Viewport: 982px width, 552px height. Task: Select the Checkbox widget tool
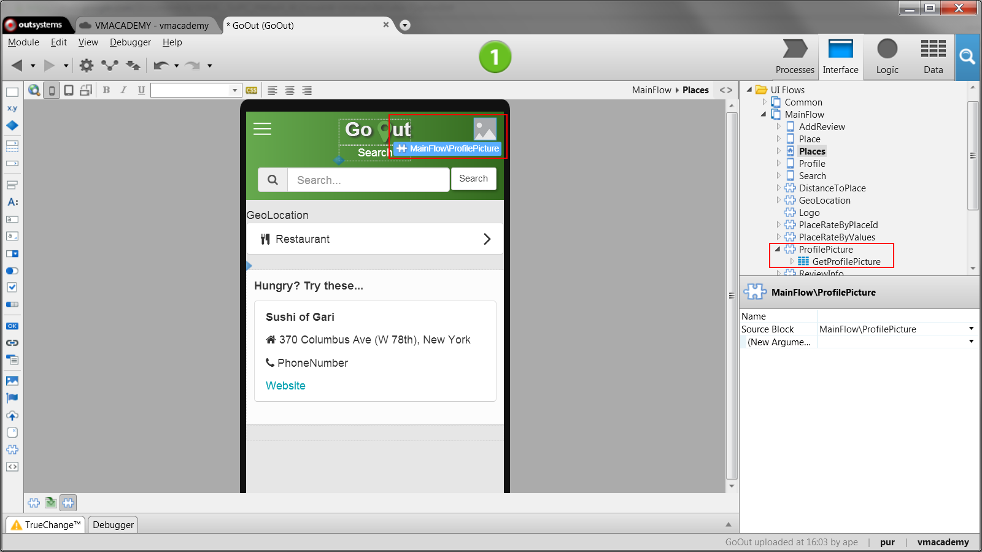tap(12, 287)
